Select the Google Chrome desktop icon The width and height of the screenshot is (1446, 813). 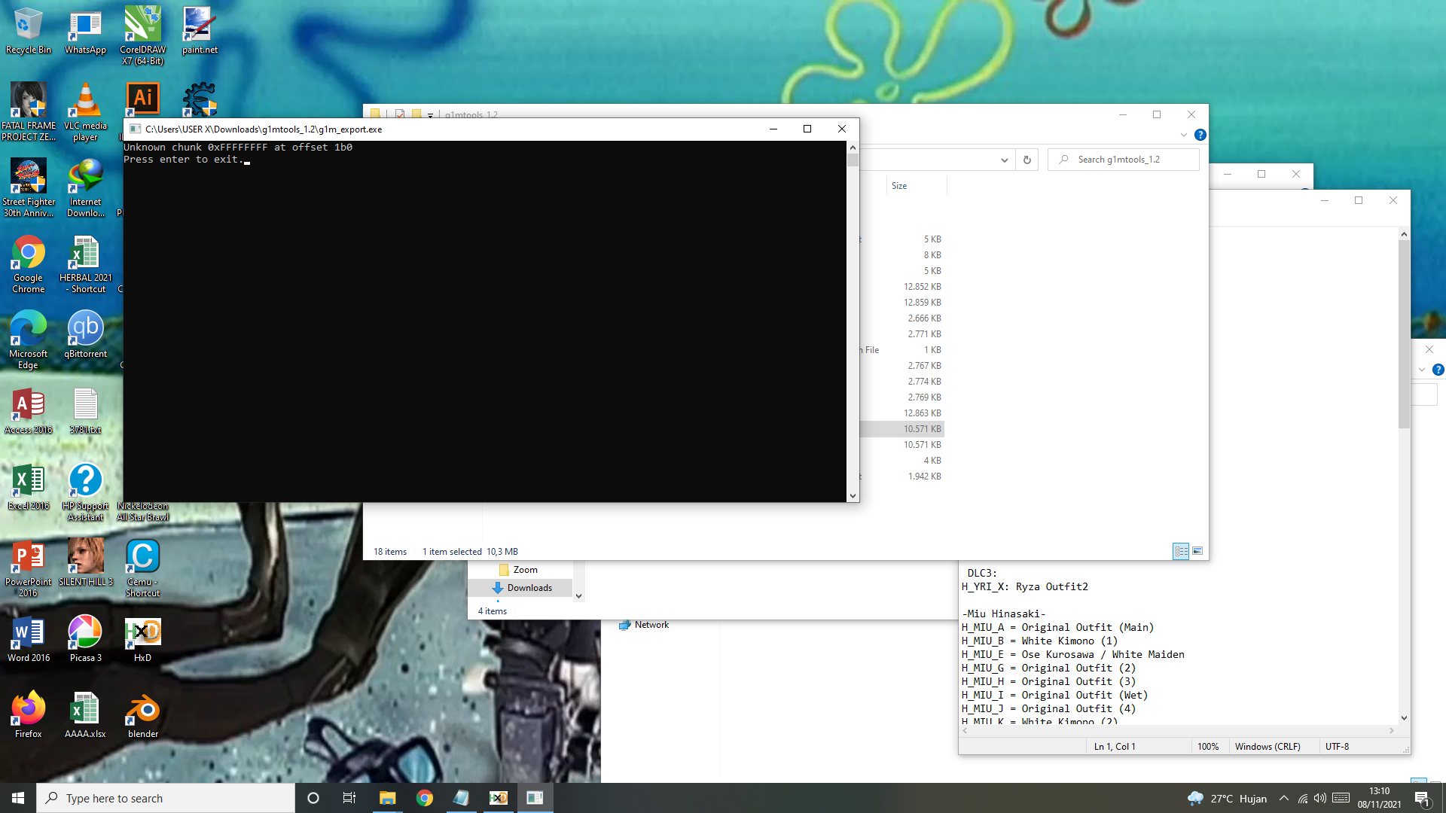click(x=29, y=263)
